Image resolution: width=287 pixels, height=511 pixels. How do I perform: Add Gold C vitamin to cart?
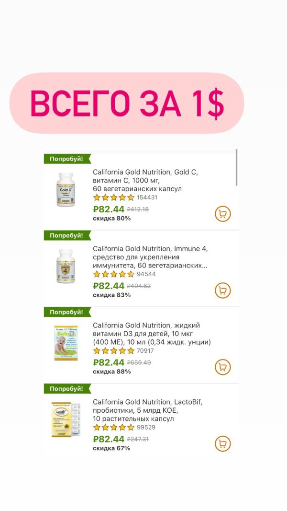pyautogui.click(x=222, y=214)
